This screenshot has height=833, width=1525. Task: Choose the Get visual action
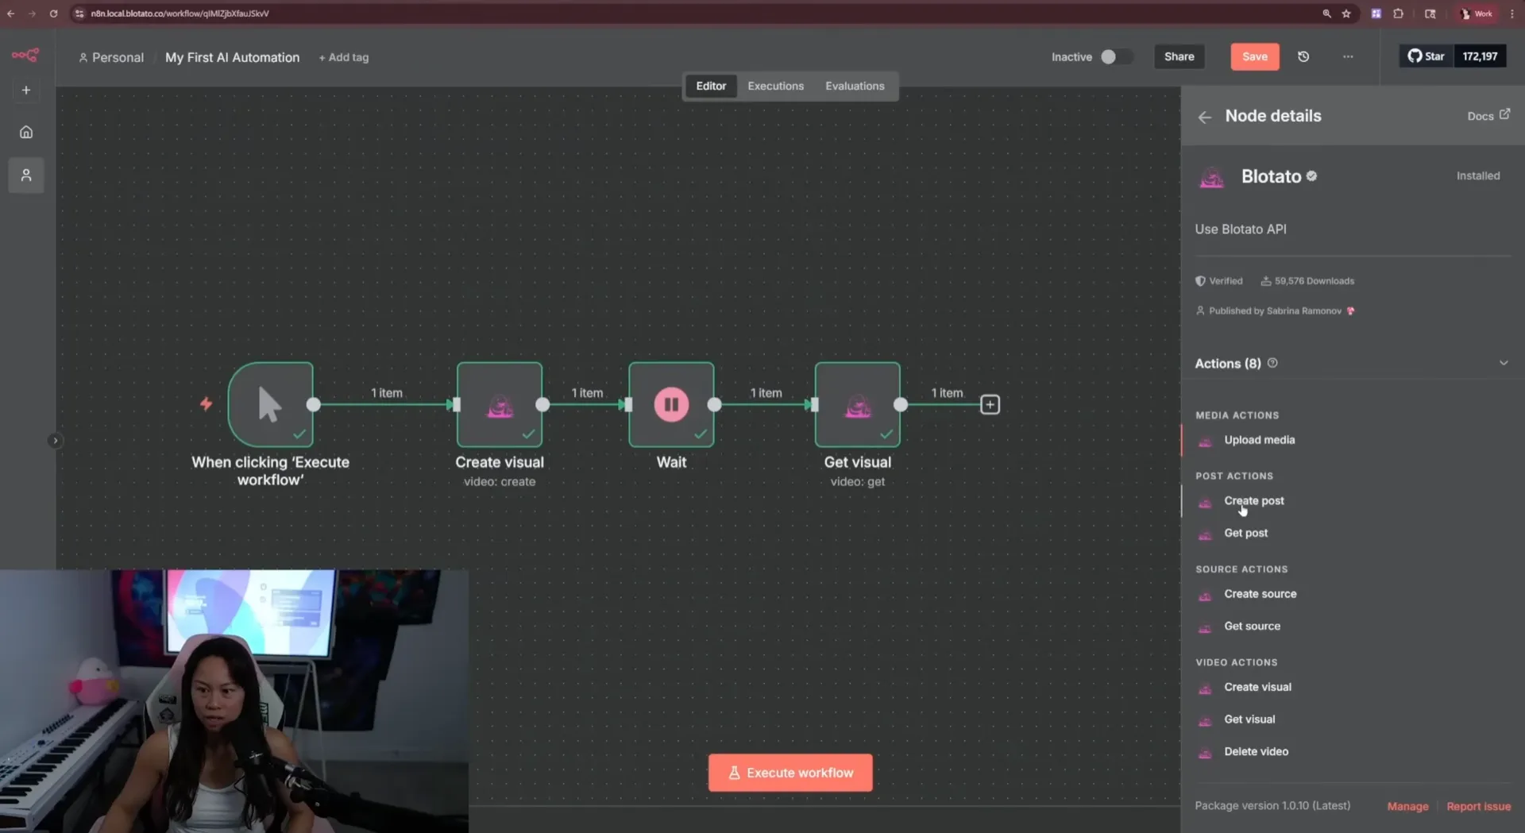coord(1249,719)
